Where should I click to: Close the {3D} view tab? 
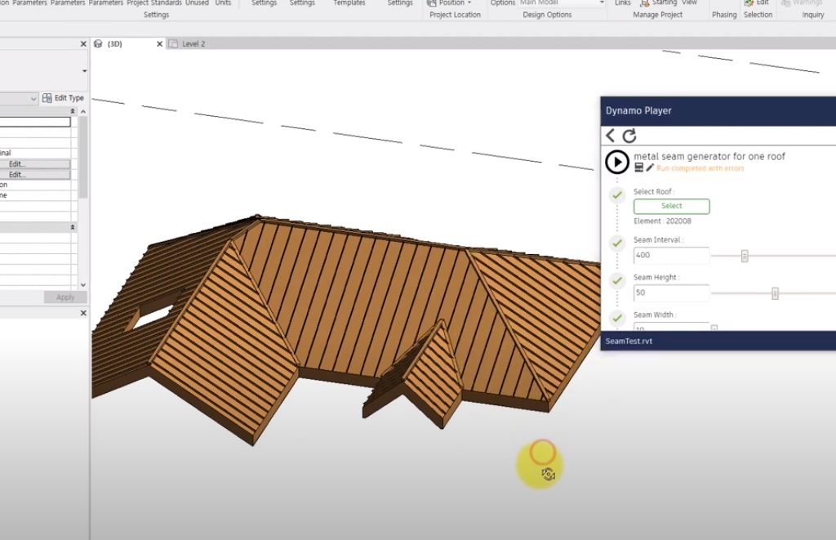coord(159,44)
